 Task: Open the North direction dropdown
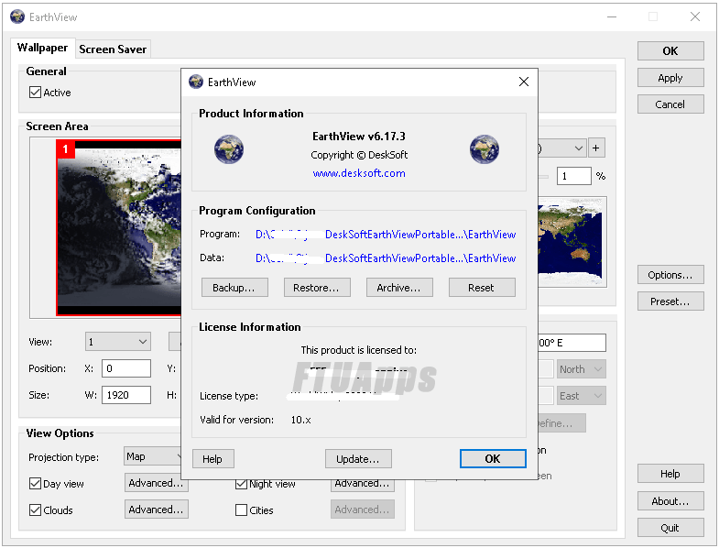click(x=582, y=369)
